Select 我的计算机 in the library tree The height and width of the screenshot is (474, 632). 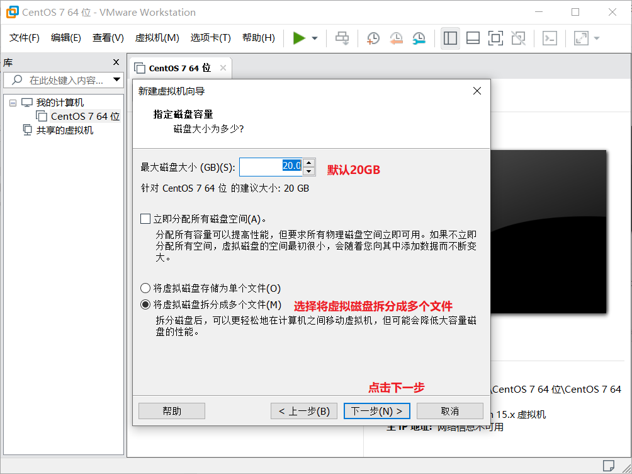tap(60, 103)
